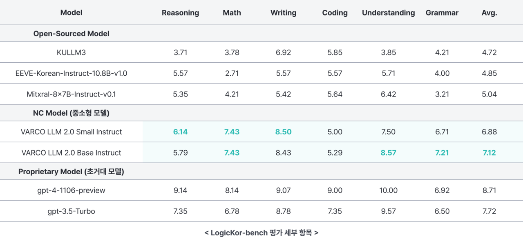Screen dimensions: 523x237
Task: Click the KULLM3 model name
Action: [71, 53]
